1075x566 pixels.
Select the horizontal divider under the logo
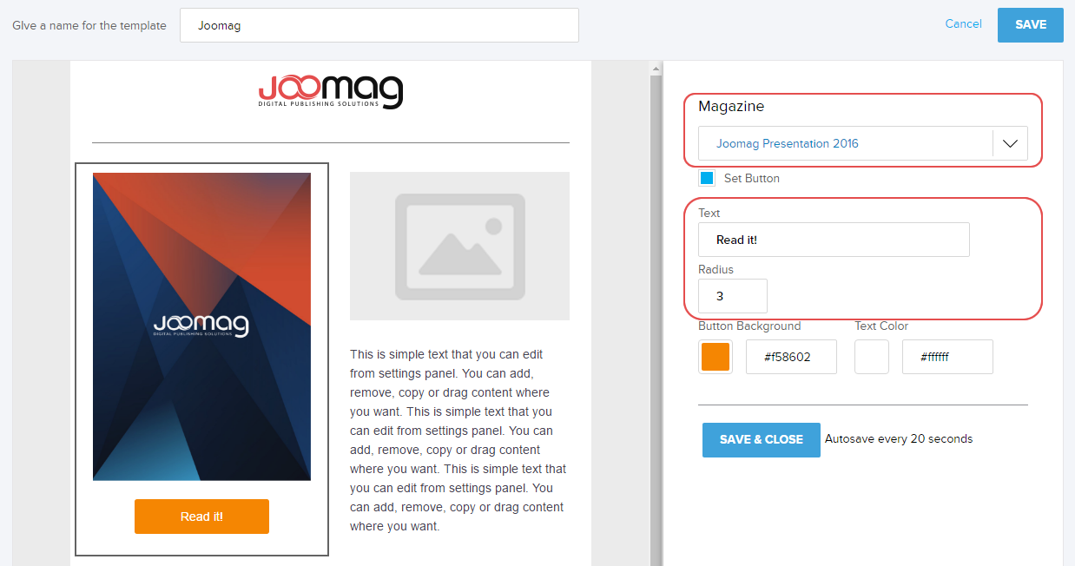click(x=330, y=142)
